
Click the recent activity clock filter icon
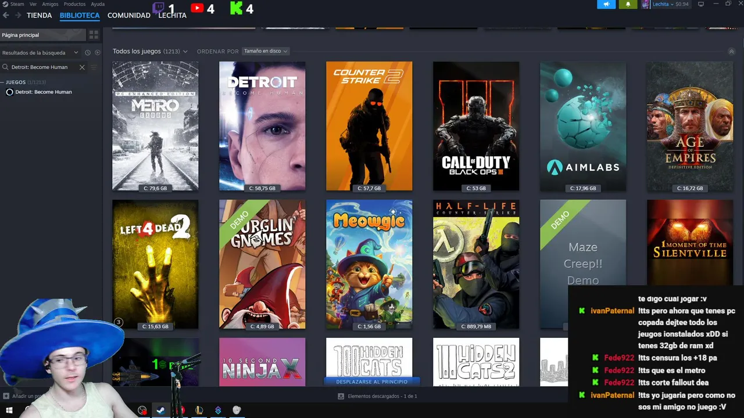[x=88, y=53]
